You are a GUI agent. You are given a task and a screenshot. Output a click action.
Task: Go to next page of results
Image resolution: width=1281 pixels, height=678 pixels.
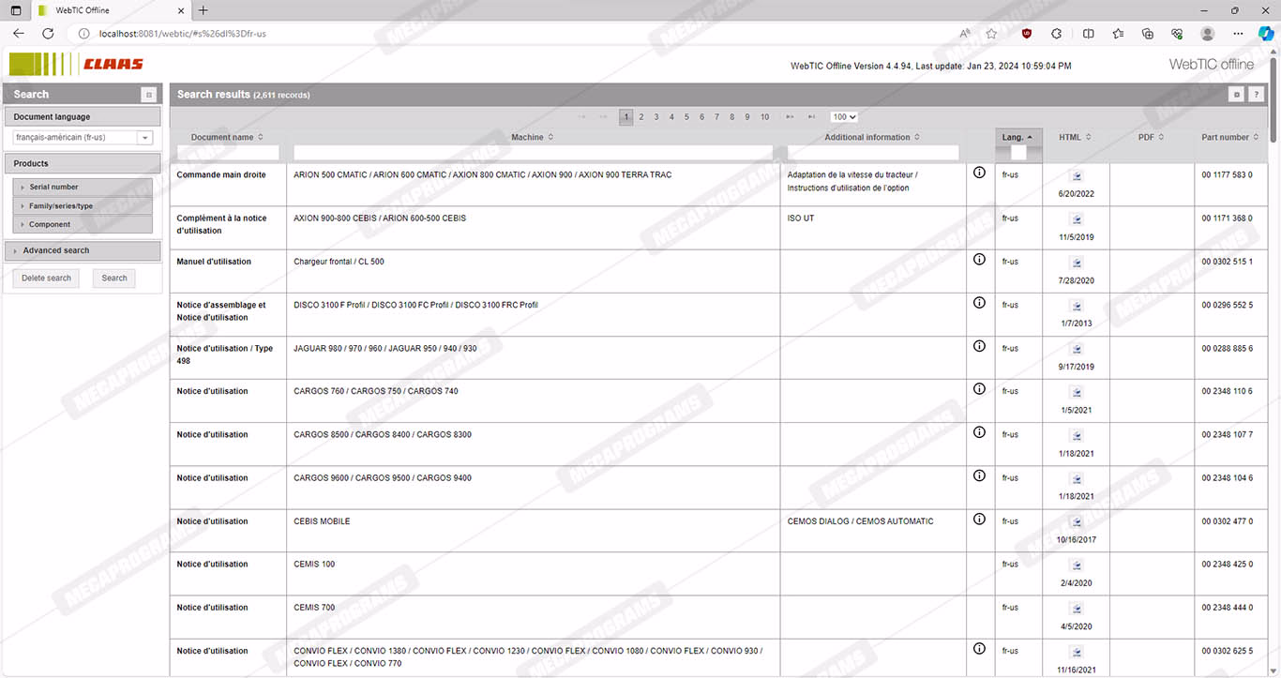790,117
